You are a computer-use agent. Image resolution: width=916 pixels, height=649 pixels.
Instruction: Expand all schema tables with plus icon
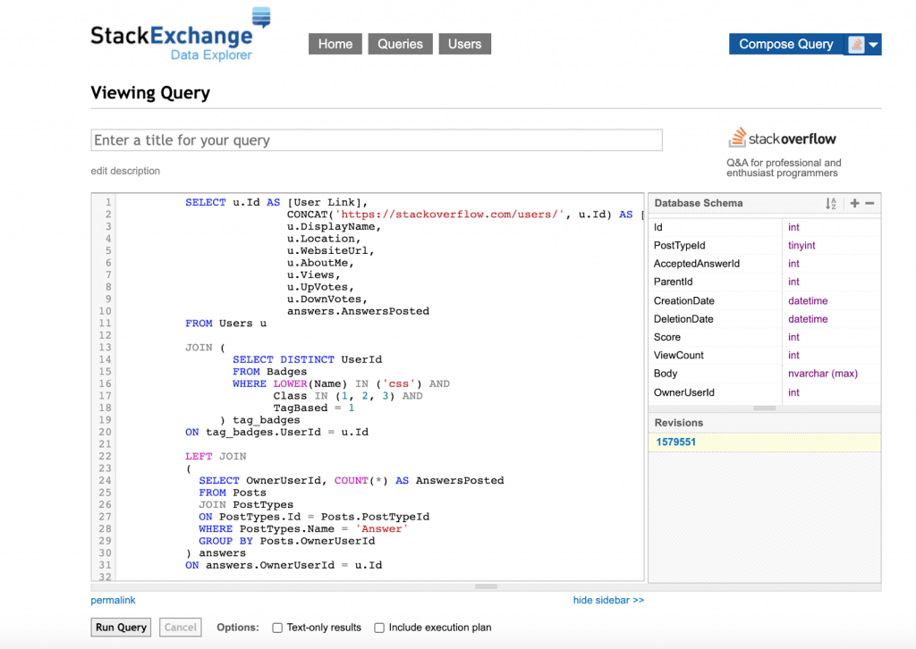tap(854, 204)
